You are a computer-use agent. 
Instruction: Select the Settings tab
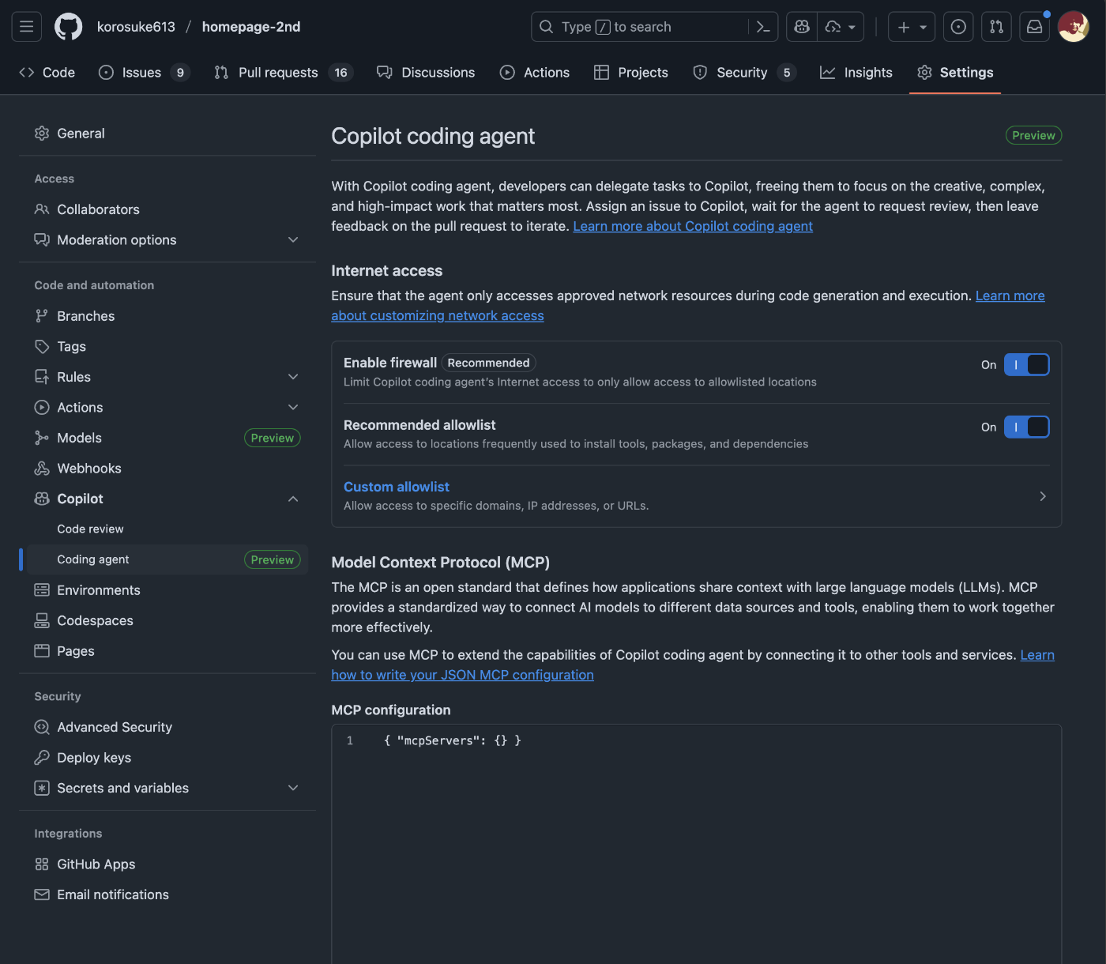(x=955, y=73)
